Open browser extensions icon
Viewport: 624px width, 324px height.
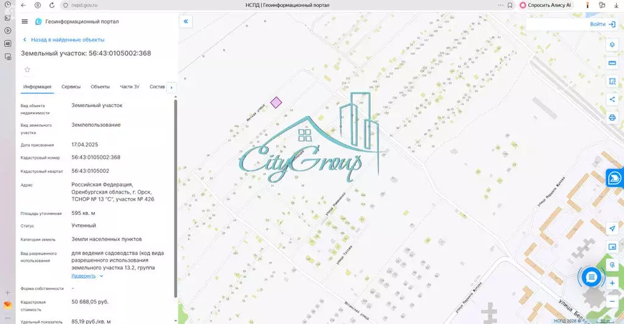[601, 5]
